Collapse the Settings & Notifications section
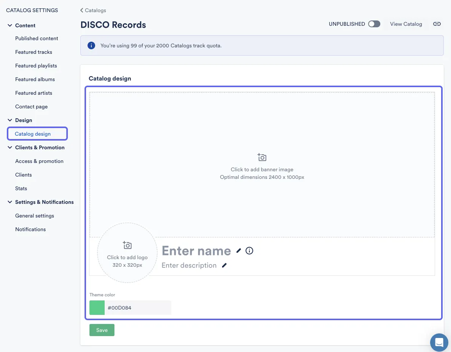Viewport: 451px width, 352px height. (x=9, y=202)
